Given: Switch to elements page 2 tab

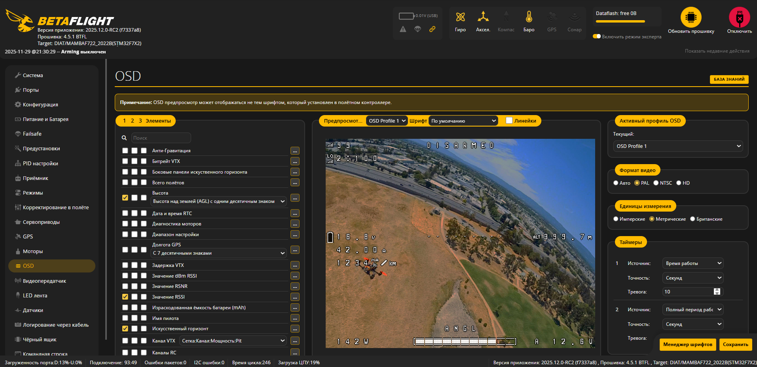Looking at the screenshot, I should point(132,121).
